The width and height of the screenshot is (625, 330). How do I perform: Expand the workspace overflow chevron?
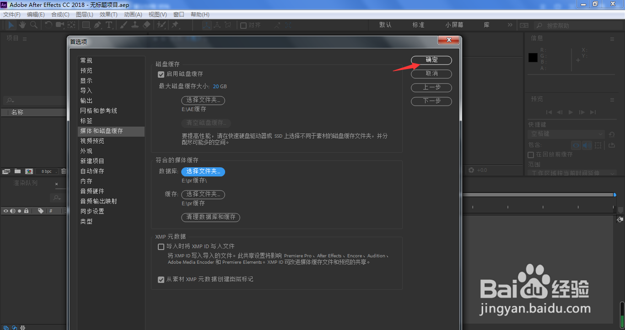pos(510,25)
